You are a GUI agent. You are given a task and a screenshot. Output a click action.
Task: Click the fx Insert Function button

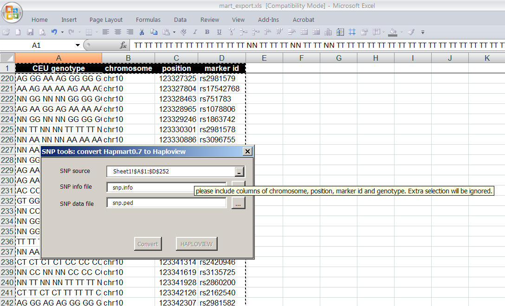click(x=123, y=45)
